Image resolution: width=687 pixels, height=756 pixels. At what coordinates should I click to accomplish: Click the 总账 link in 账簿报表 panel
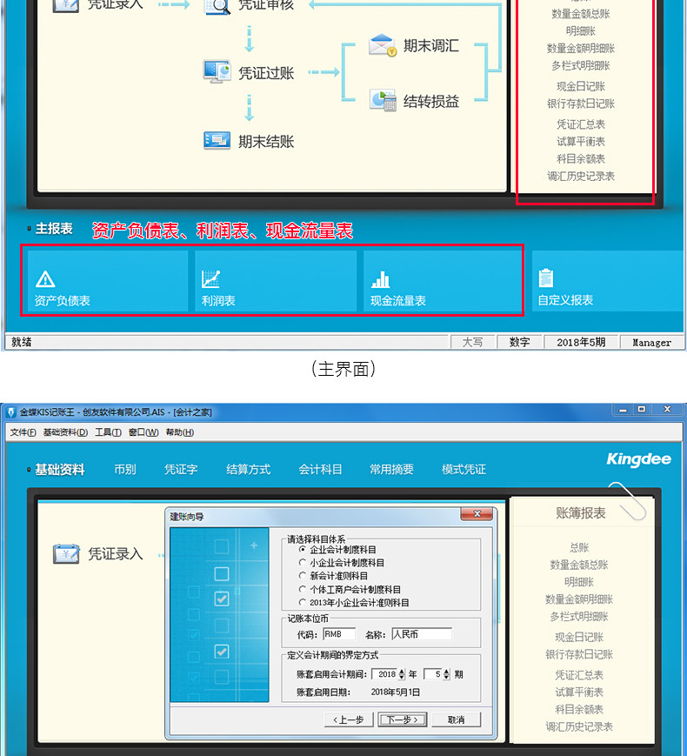[579, 547]
